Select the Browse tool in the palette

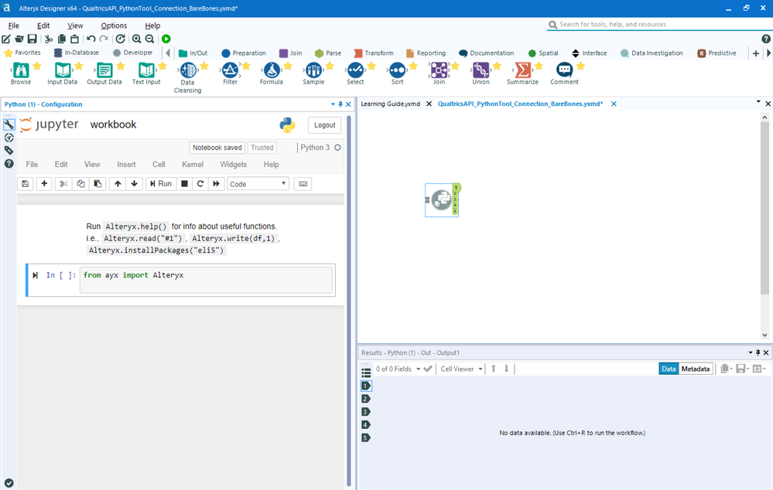point(21,74)
